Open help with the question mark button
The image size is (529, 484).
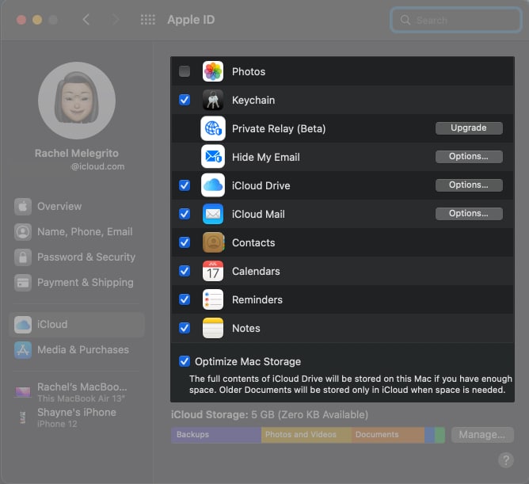[x=506, y=460]
